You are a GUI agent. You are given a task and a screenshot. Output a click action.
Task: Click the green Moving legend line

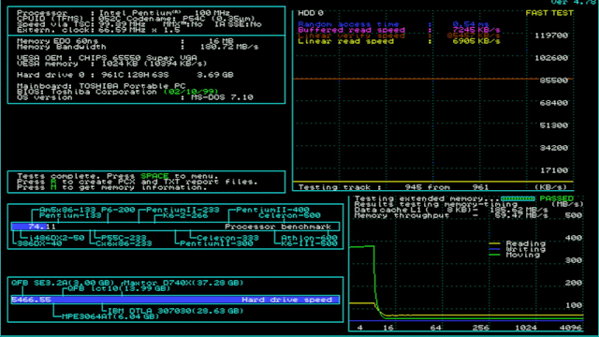point(494,255)
